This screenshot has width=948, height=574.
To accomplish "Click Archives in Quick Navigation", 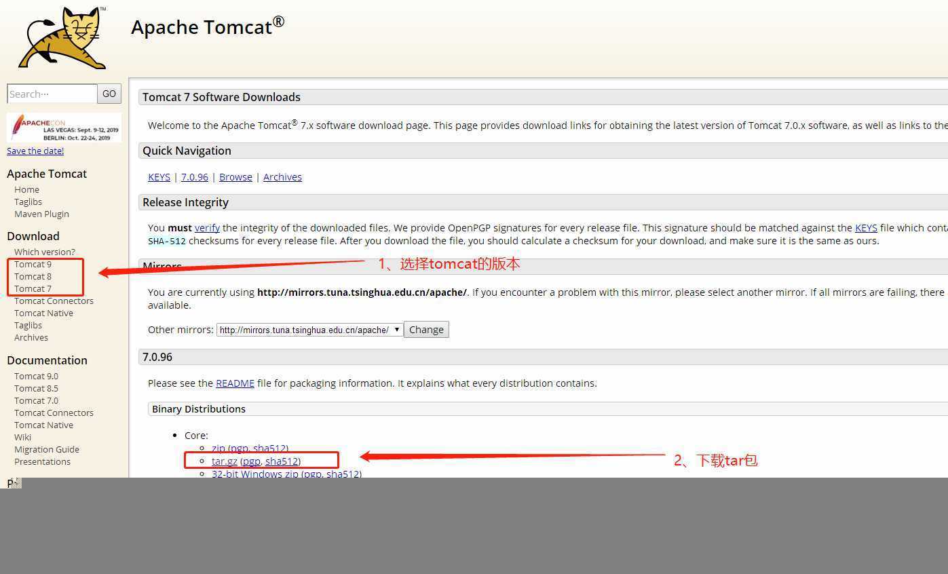I will tap(282, 177).
